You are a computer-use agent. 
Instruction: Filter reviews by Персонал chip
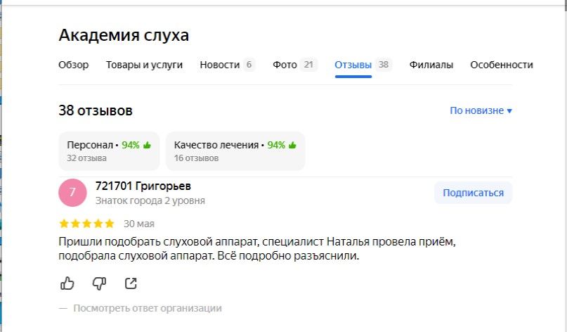109,151
